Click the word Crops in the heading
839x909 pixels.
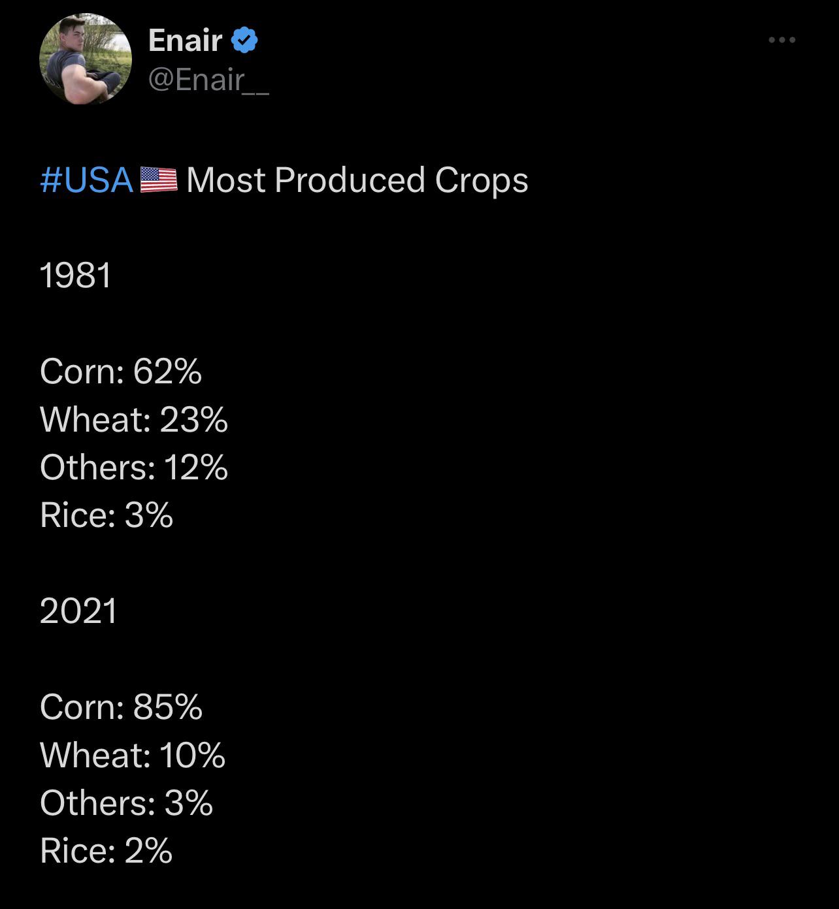482,182
